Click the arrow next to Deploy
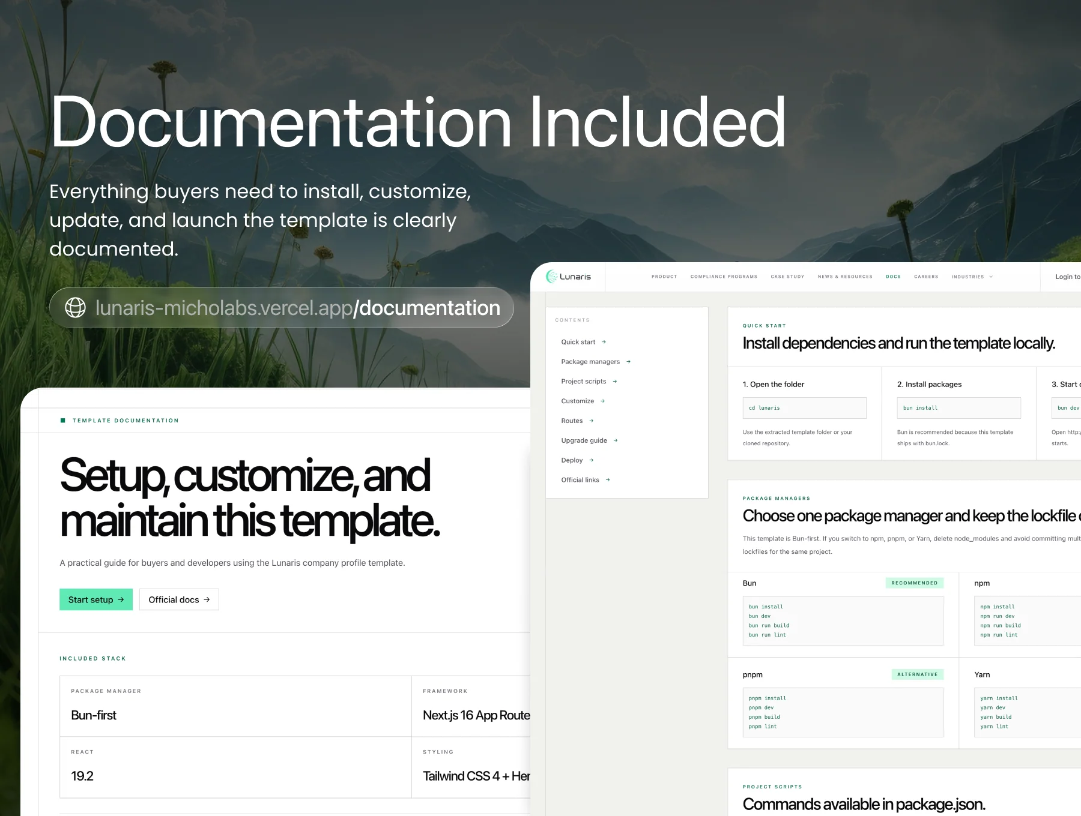The height and width of the screenshot is (816, 1081). (x=591, y=460)
